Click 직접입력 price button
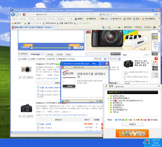Image resolution: width=162 pixels, height=147 pixels. 78,47
